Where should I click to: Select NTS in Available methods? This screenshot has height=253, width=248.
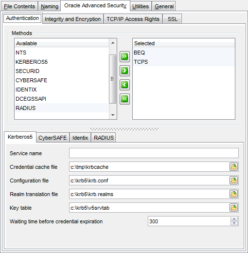62,53
